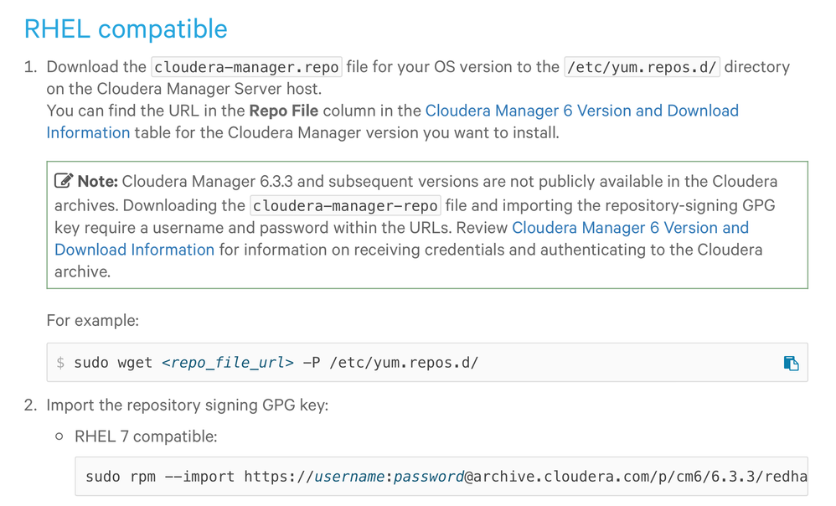Click the cloudera-manager.repo inline code in step 1
Image resolution: width=836 pixels, height=506 pixels.
246,67
